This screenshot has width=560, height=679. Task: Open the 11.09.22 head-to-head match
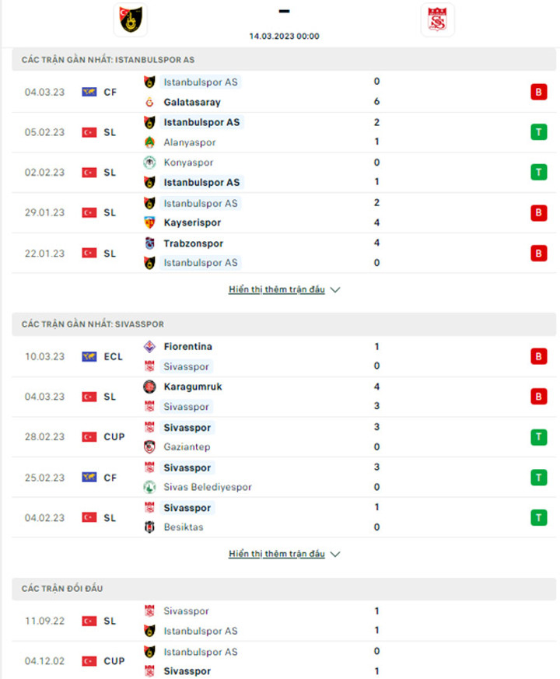pos(284,621)
